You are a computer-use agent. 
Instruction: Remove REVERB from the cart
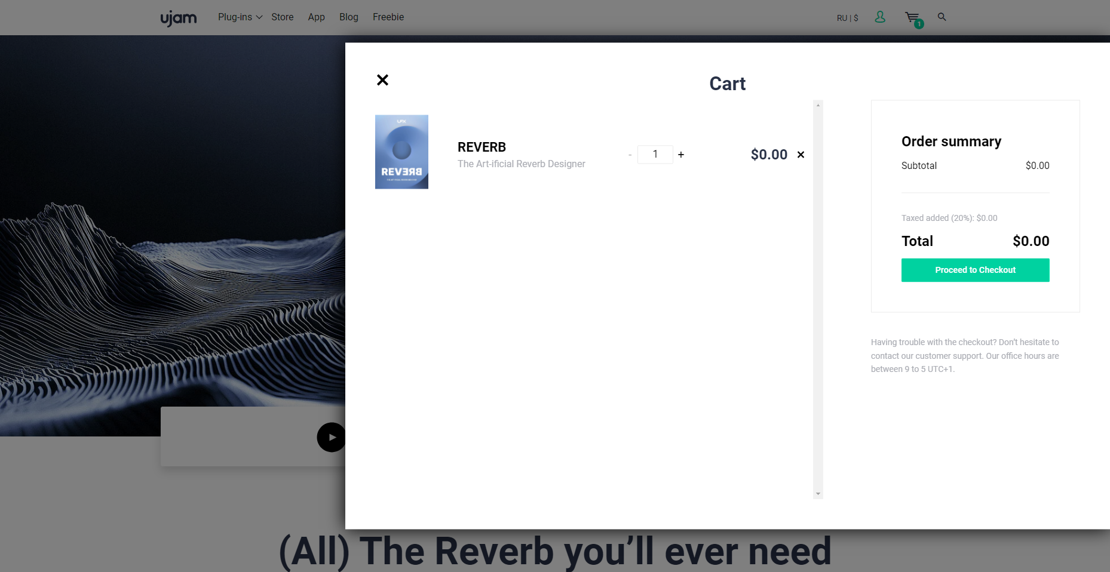[801, 155]
